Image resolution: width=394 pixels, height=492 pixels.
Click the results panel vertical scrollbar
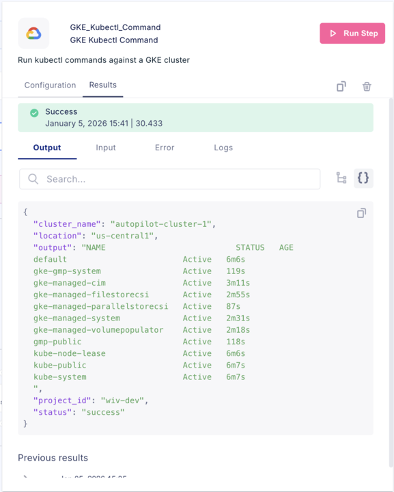click(391, 282)
